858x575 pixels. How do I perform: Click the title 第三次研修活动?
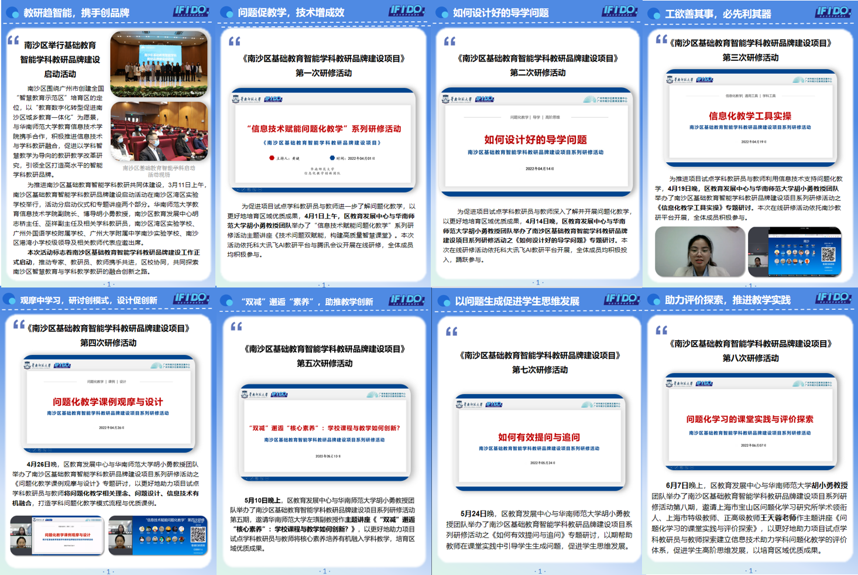tap(750, 57)
